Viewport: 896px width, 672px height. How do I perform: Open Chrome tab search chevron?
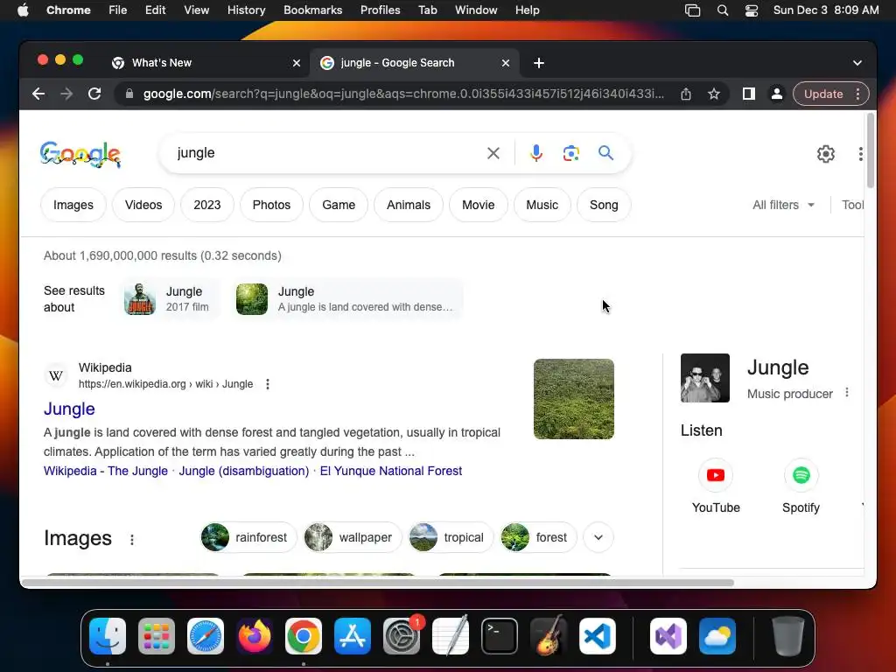[857, 63]
